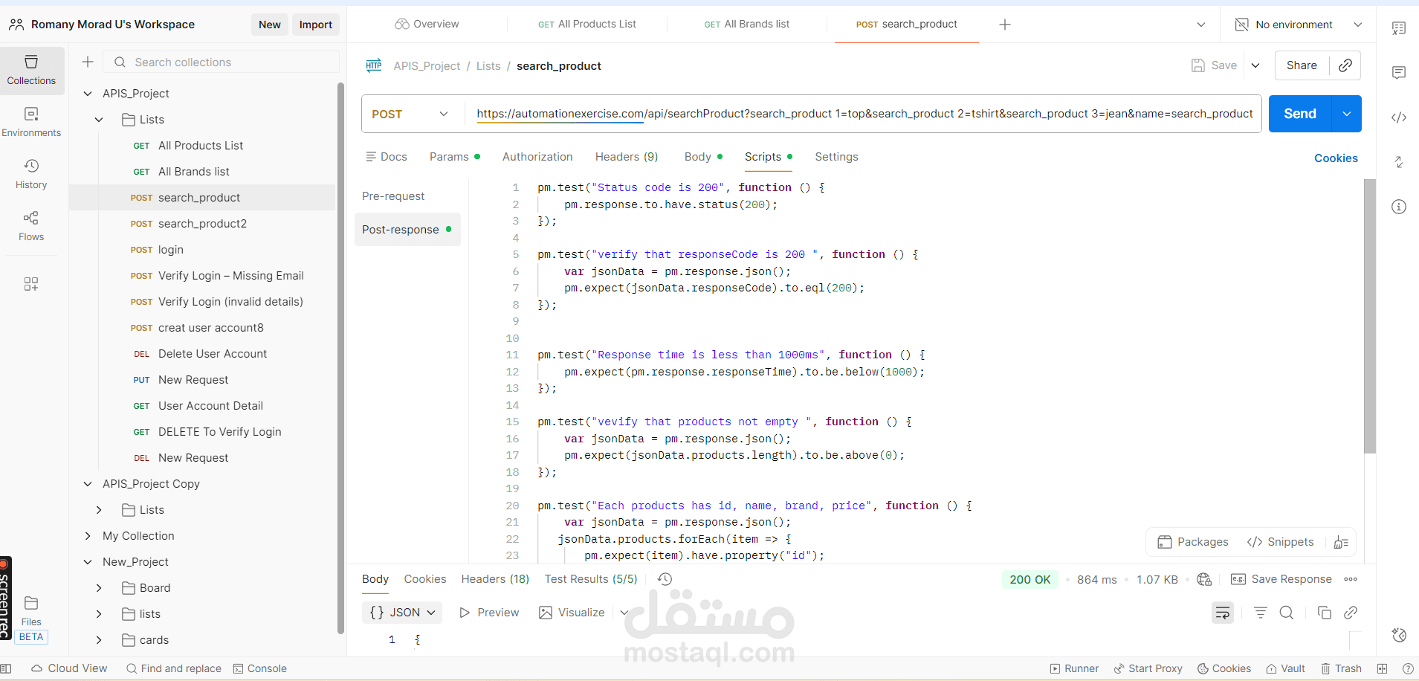Switch to the All Brands list tab

point(747,25)
